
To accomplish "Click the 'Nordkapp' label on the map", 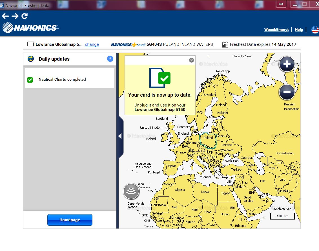I will pos(223,71).
